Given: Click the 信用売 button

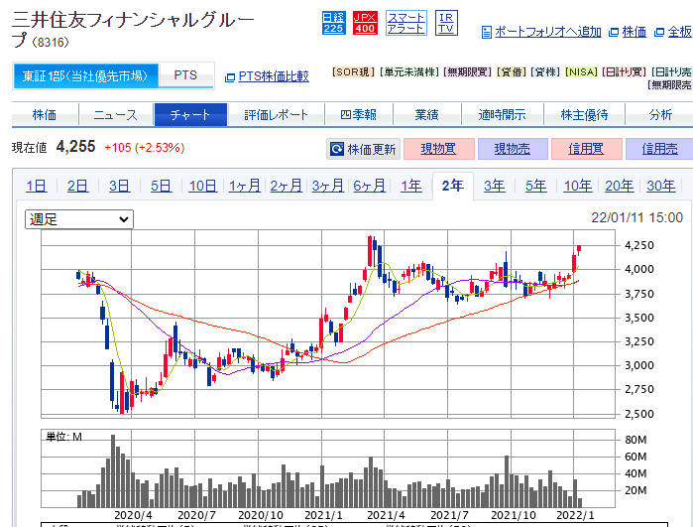Looking at the screenshot, I should [x=660, y=149].
